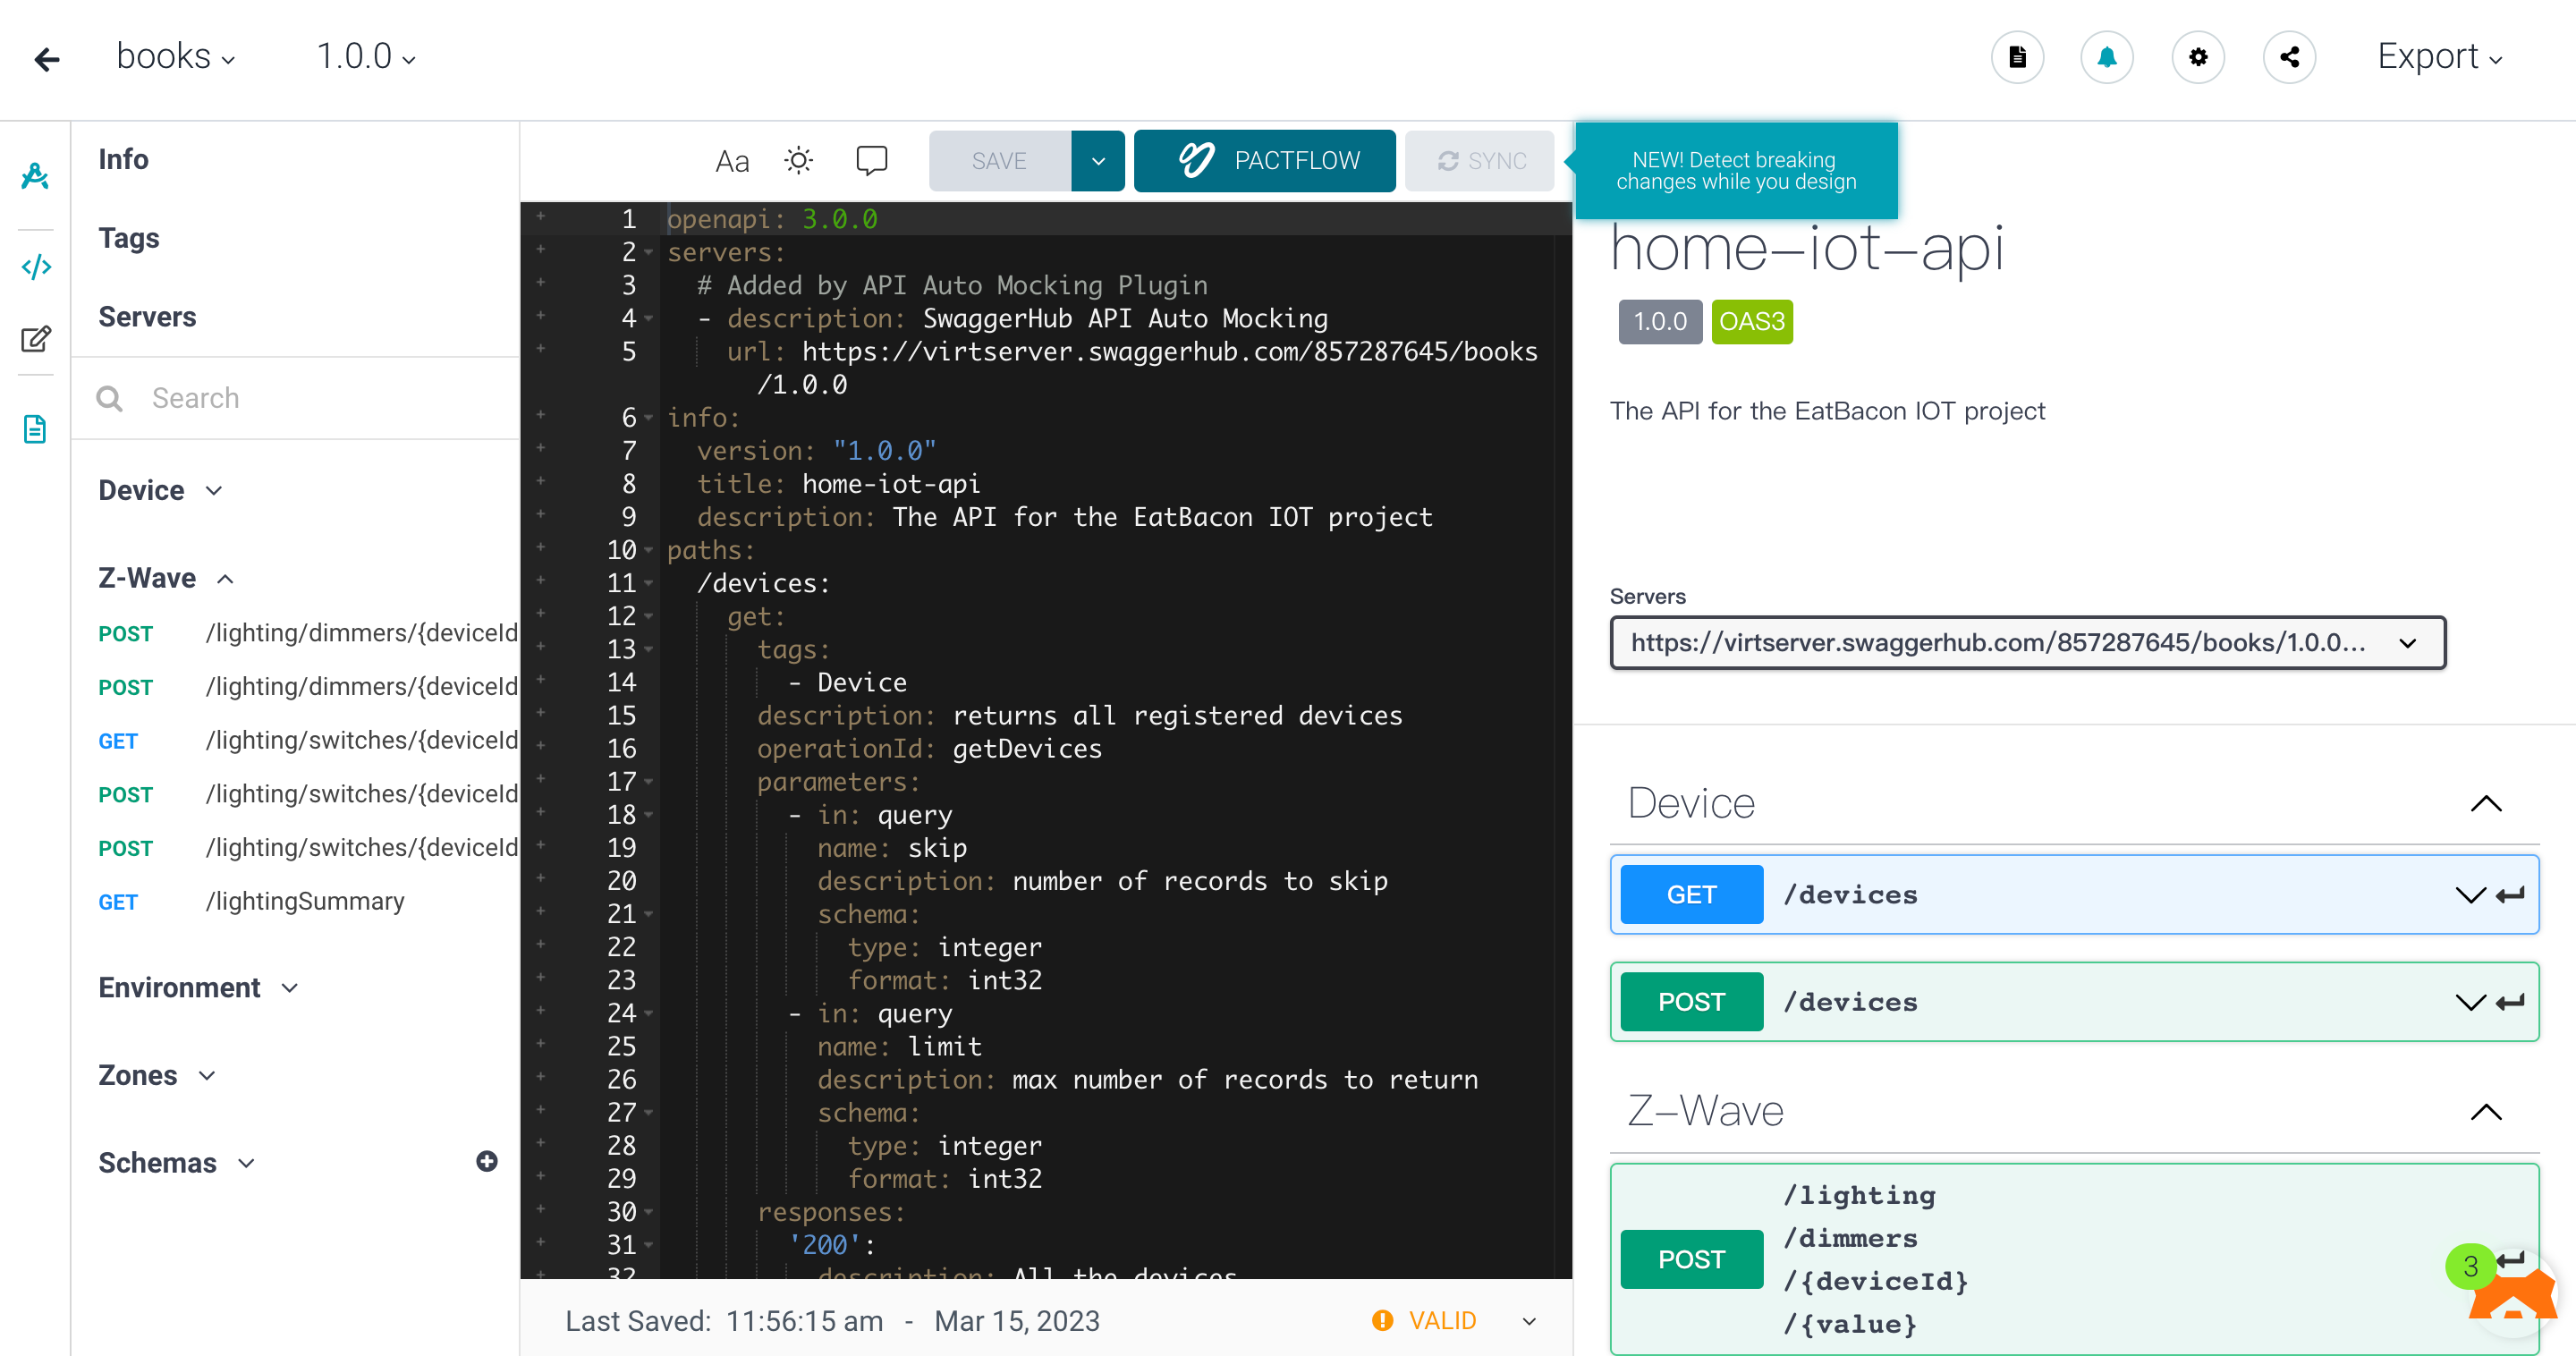Select code editor view icon in sidebar
This screenshot has height=1356, width=2576.
point(36,267)
